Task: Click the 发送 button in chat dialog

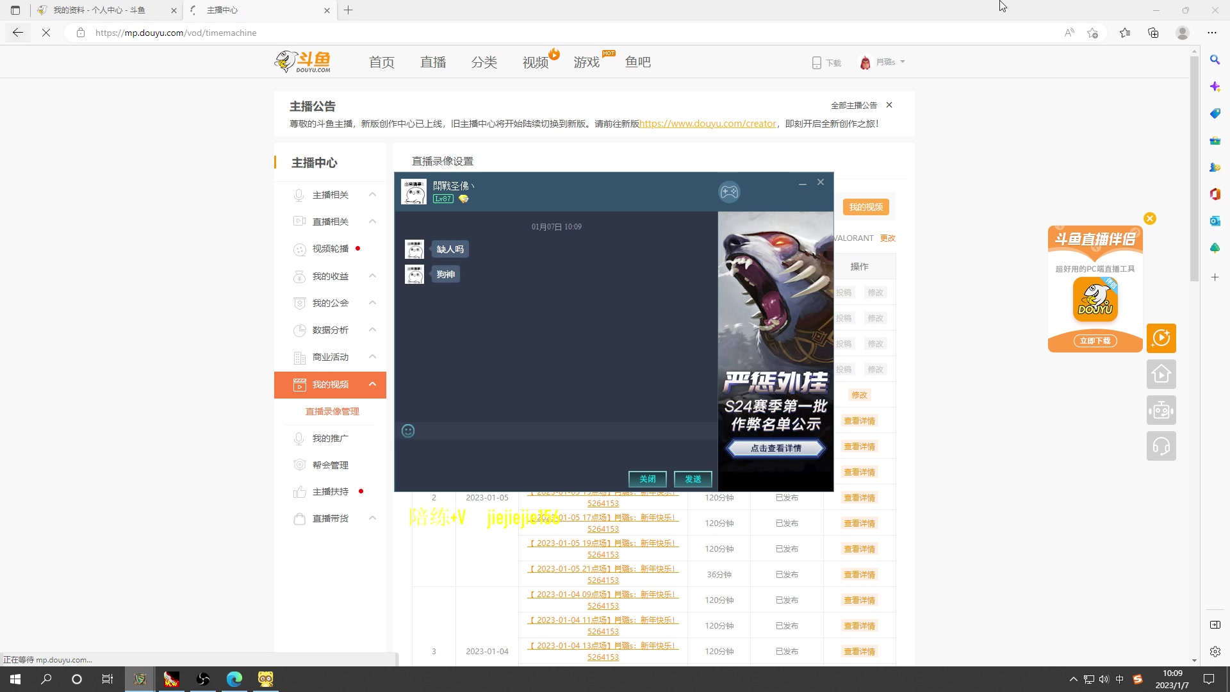Action: (693, 479)
